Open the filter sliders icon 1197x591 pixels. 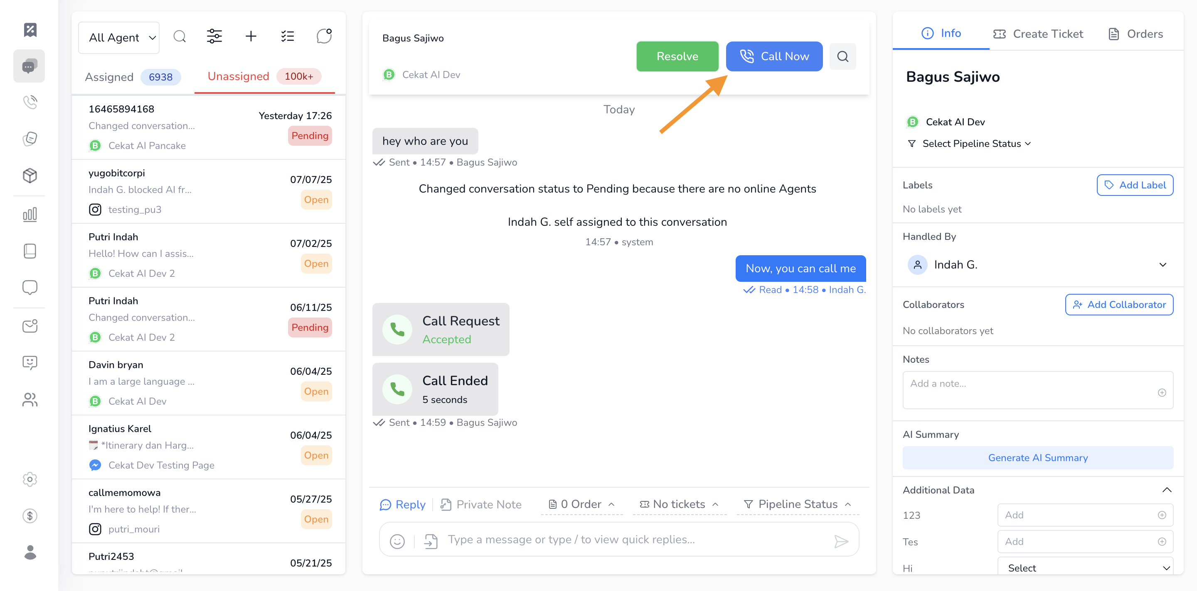click(x=214, y=36)
